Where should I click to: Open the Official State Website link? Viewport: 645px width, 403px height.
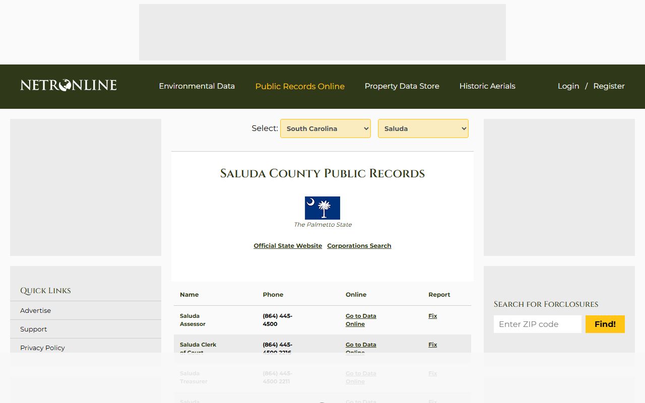[288, 246]
